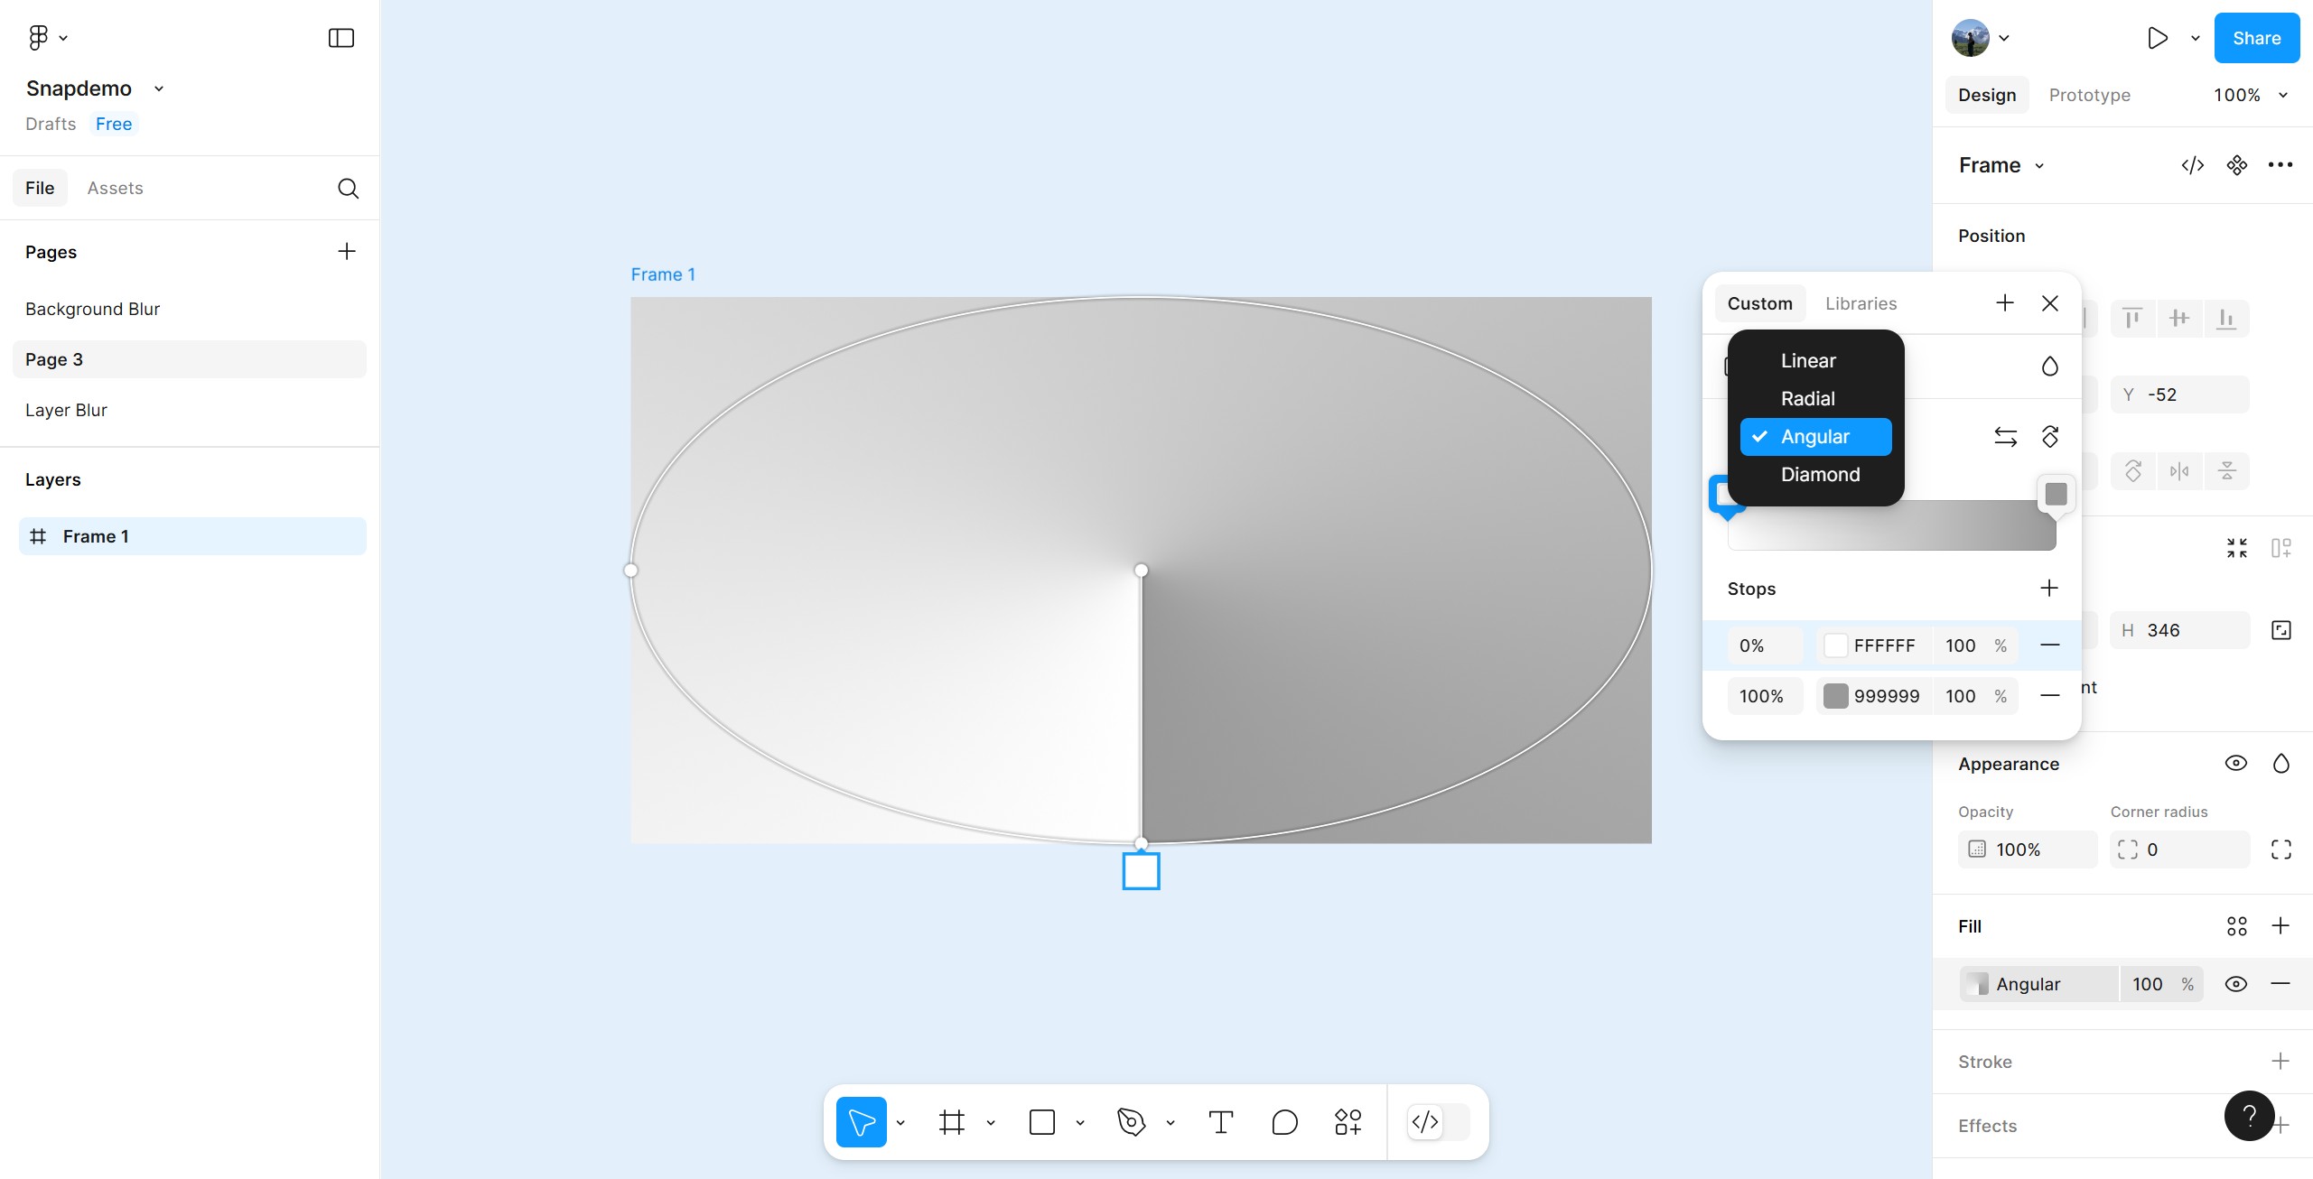Add a new page with plus icon
Viewport: 2313px width, 1179px height.
tap(346, 251)
